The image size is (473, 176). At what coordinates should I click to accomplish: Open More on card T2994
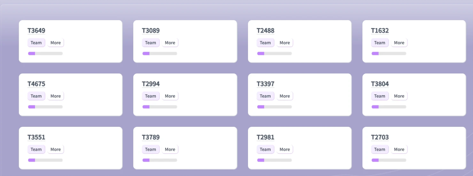point(170,96)
